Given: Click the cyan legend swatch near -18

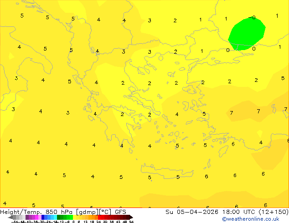Looking at the screenshot, I should (55, 217).
